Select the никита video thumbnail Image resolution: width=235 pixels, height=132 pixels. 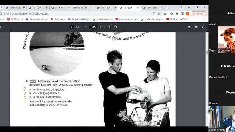pyautogui.click(x=222, y=118)
